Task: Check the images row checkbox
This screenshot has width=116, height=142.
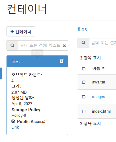Action: (84, 97)
